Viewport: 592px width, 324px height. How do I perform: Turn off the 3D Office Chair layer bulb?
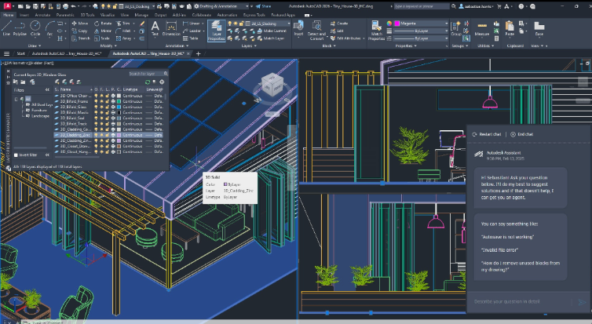click(96, 96)
